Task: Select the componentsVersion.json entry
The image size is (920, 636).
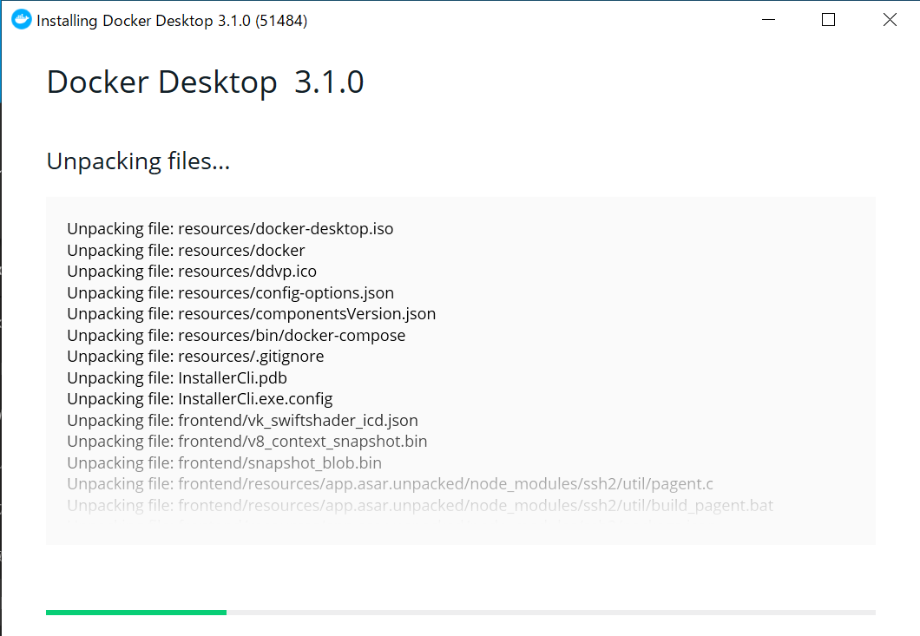Action: [251, 313]
